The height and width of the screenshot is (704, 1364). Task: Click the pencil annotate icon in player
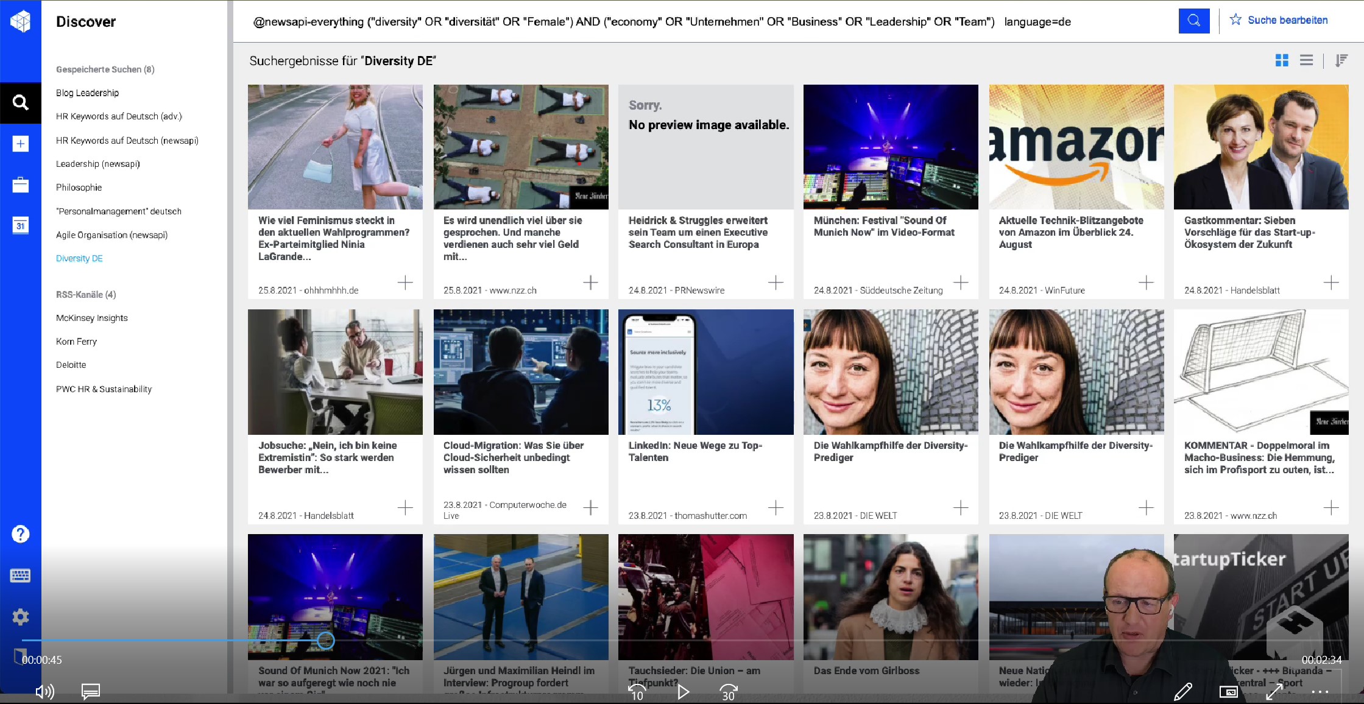pos(1182,692)
